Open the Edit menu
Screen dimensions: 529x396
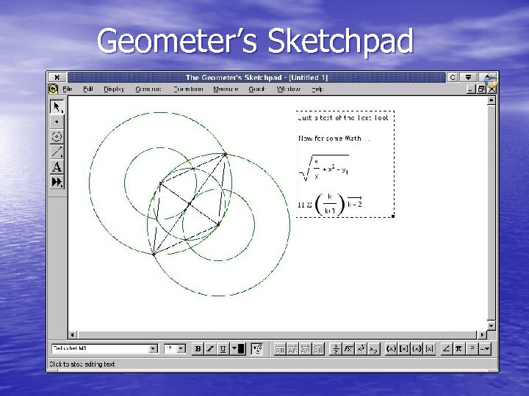pos(87,89)
